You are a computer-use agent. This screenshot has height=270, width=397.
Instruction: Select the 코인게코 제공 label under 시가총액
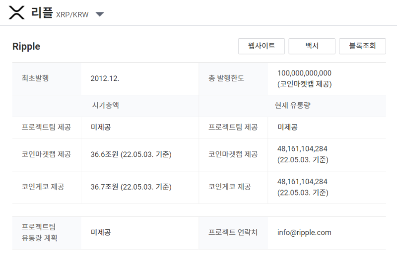(43, 187)
